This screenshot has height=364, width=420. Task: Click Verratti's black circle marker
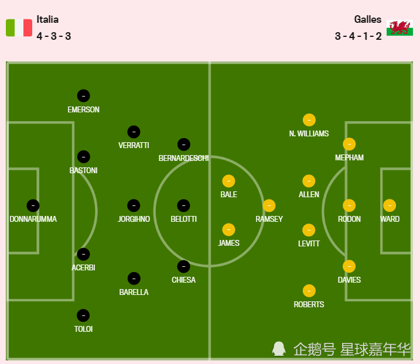click(134, 132)
